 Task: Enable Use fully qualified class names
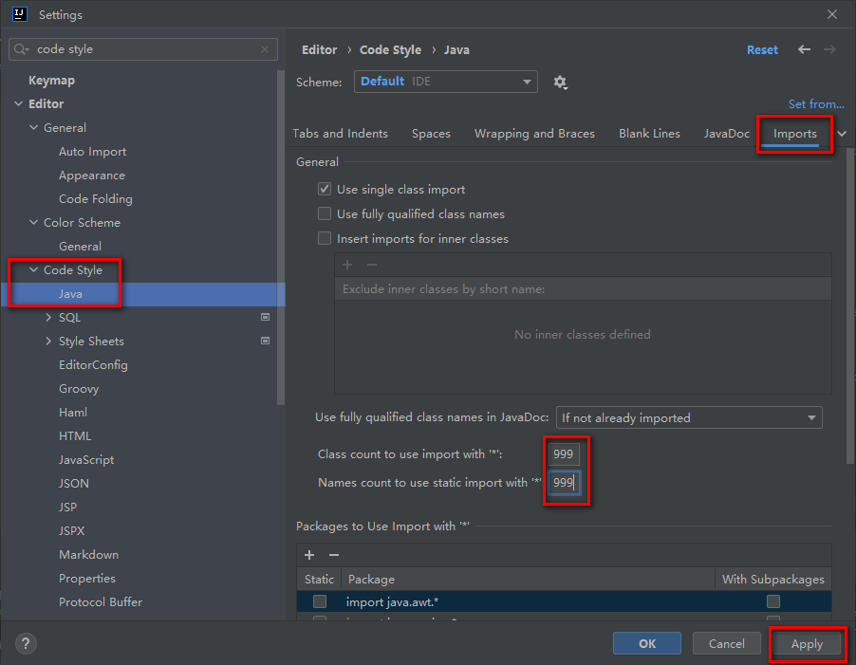coord(325,214)
